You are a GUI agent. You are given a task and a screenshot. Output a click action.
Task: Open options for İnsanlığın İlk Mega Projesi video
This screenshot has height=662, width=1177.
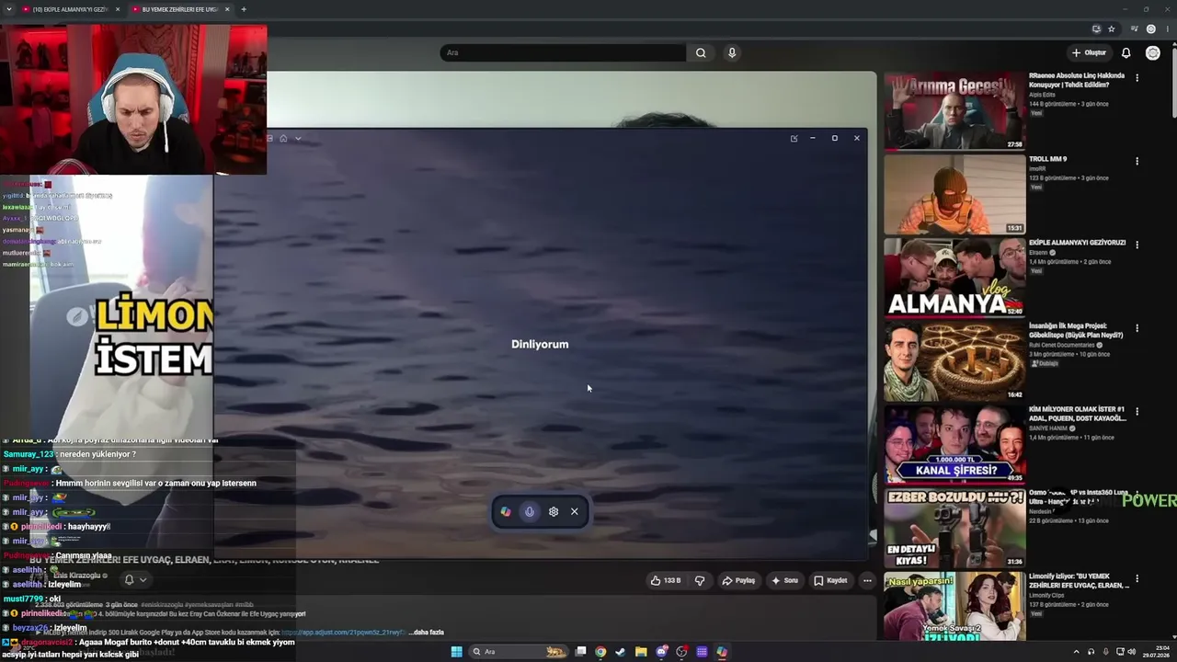pyautogui.click(x=1137, y=327)
